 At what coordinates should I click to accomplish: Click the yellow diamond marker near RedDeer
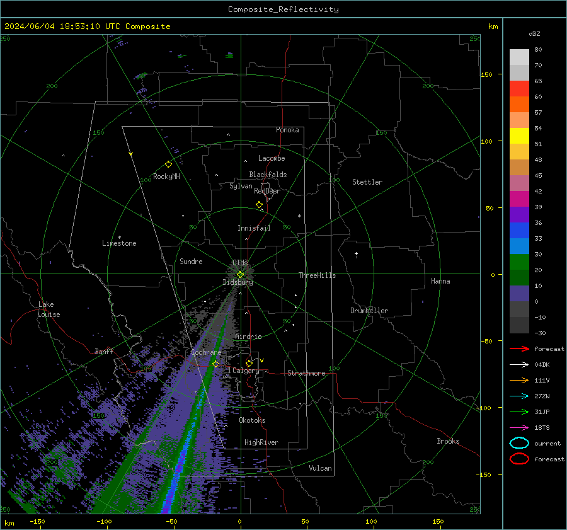tap(259, 205)
